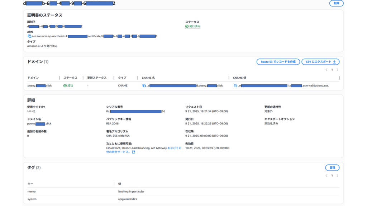Click the copy icon beside CNAME 名 value
This screenshot has height=206, width=367.
[x=144, y=86]
